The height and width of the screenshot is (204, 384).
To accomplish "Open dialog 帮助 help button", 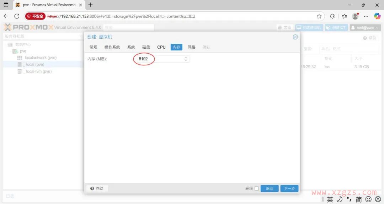I will point(97,188).
